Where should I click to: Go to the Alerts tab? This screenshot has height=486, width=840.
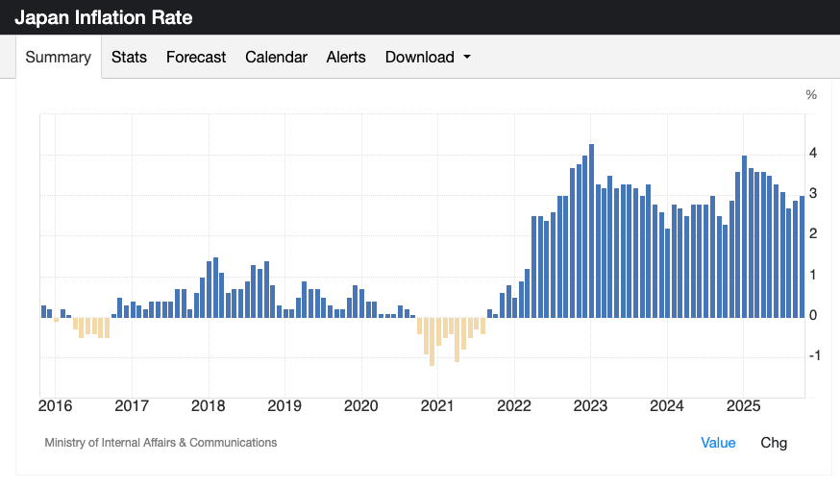click(346, 57)
